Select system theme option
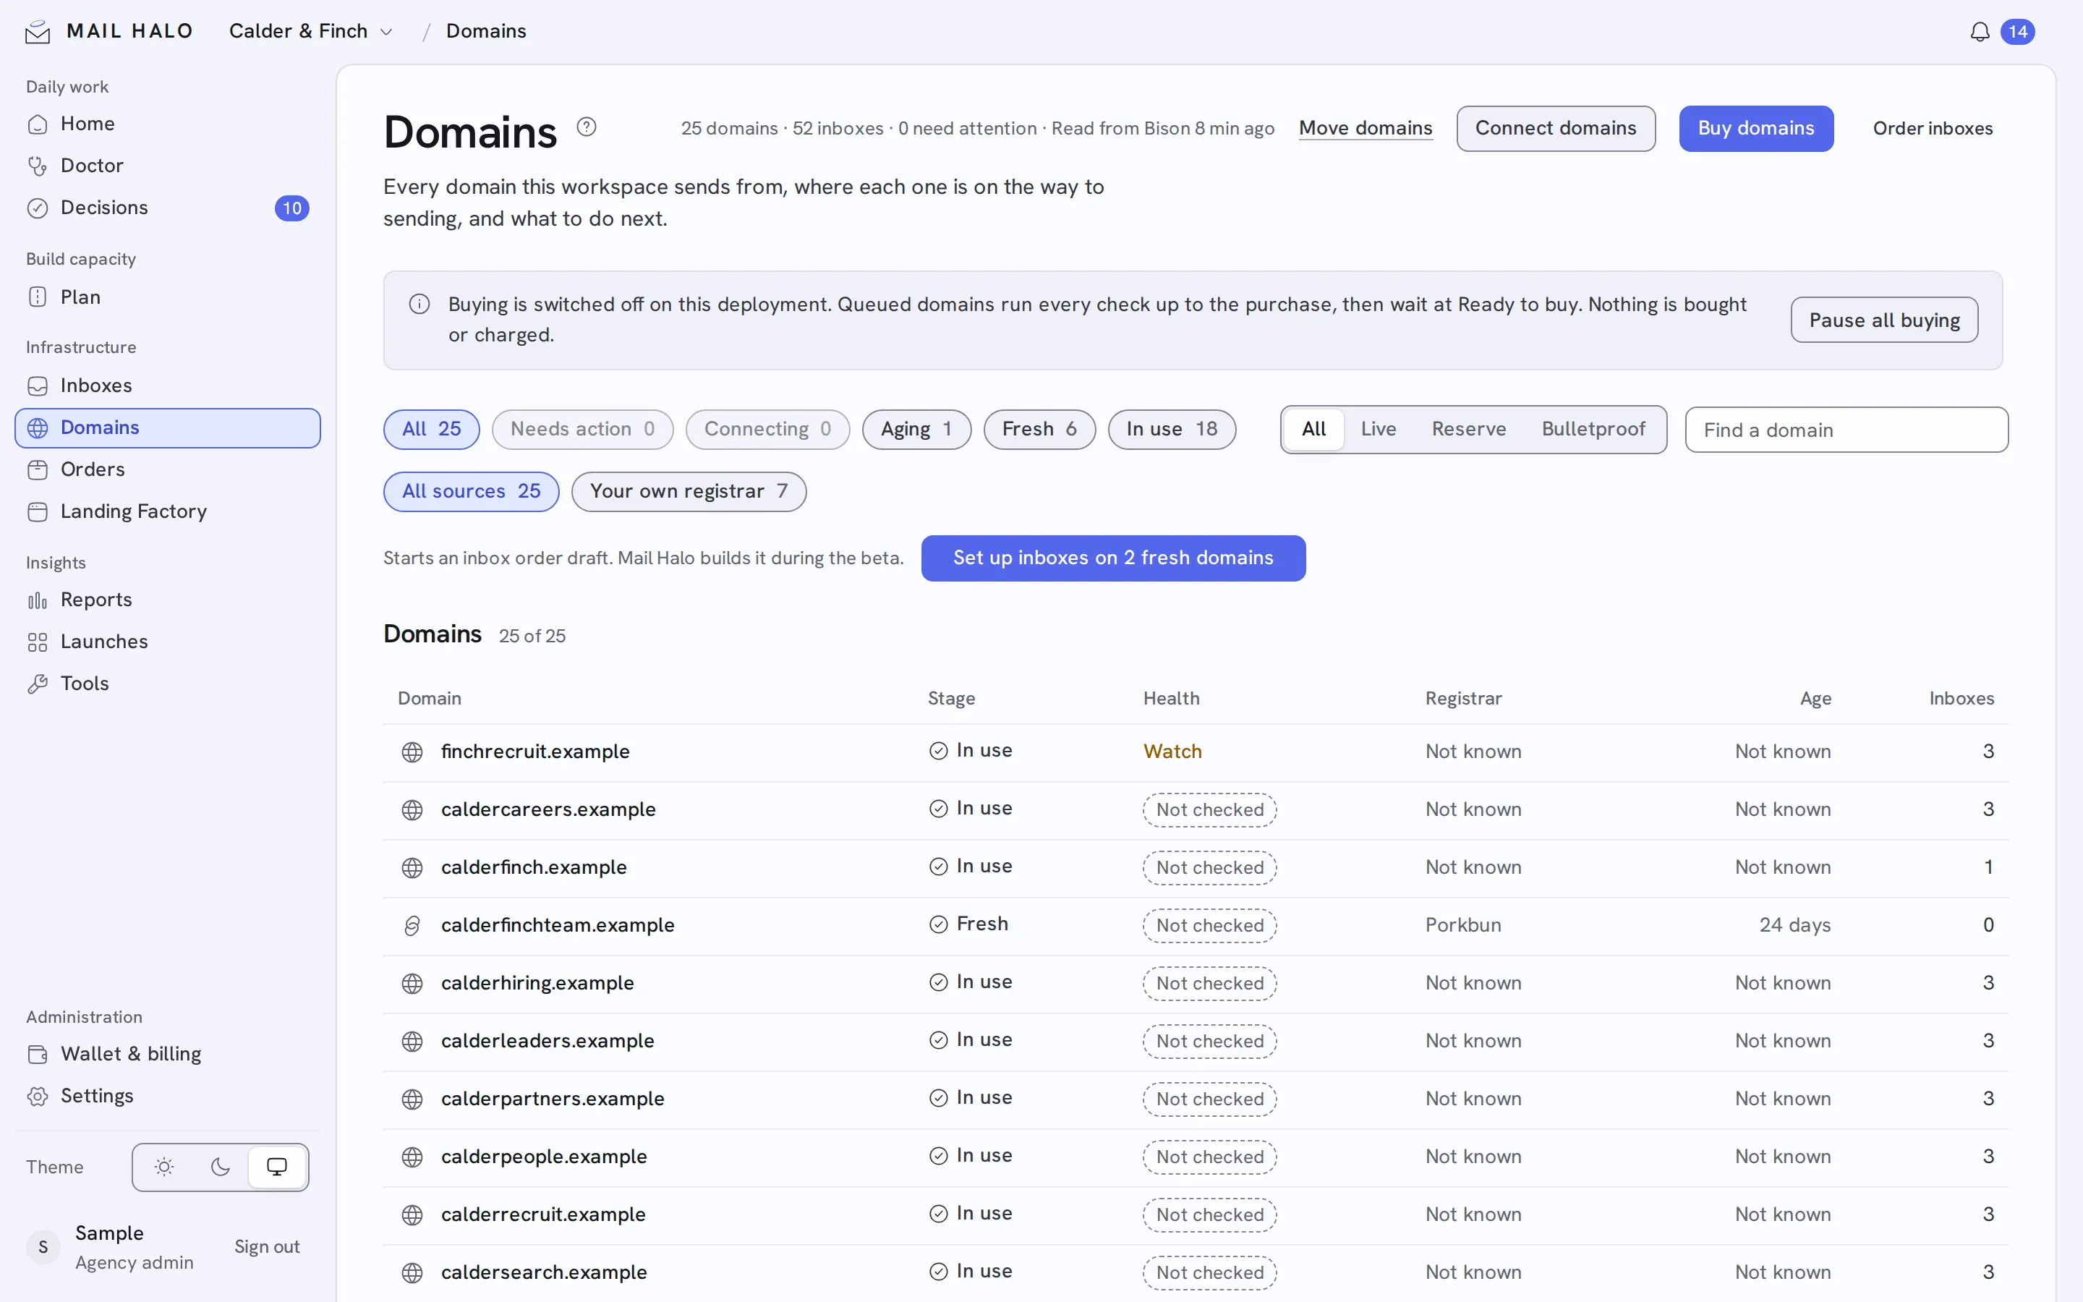The height and width of the screenshot is (1302, 2083). point(277,1167)
